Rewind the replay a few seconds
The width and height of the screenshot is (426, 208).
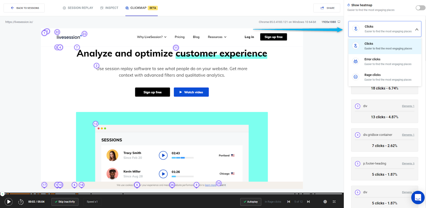tap(21, 202)
